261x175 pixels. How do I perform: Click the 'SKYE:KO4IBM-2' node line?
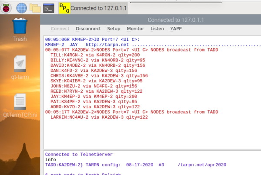pyautogui.click(x=97, y=81)
